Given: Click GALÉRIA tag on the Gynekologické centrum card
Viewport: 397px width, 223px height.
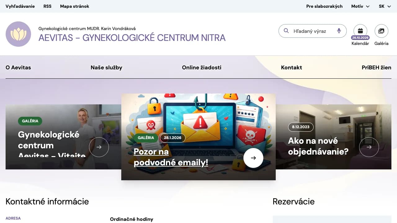Looking at the screenshot, I should (30, 121).
